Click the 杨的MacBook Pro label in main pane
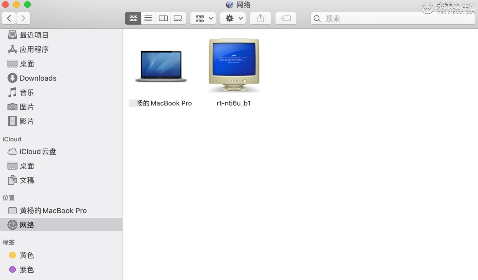 pos(164,103)
